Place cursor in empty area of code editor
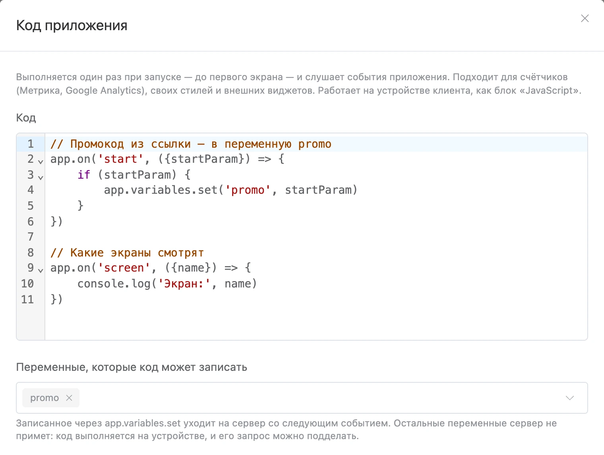The width and height of the screenshot is (604, 455). click(x=316, y=322)
